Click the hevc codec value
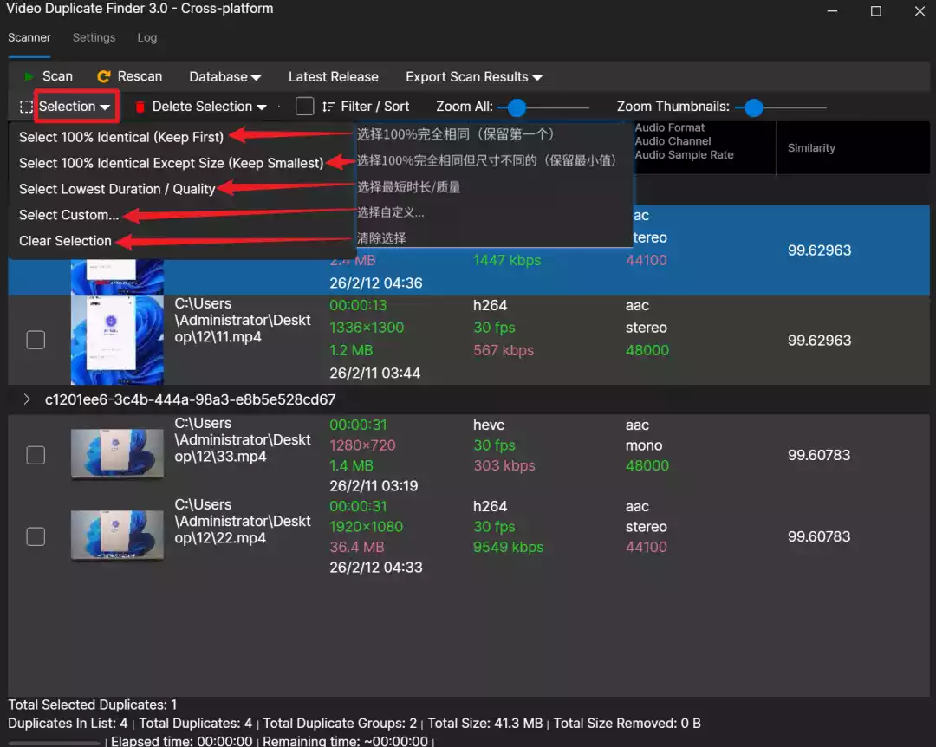The height and width of the screenshot is (747, 936). click(488, 425)
